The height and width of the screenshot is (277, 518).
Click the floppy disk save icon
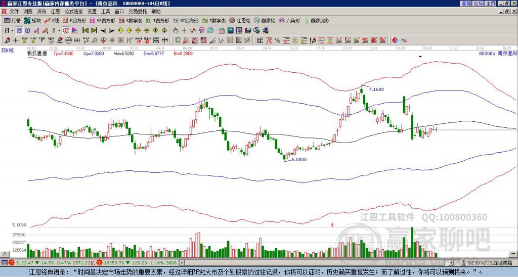[x=248, y=31]
